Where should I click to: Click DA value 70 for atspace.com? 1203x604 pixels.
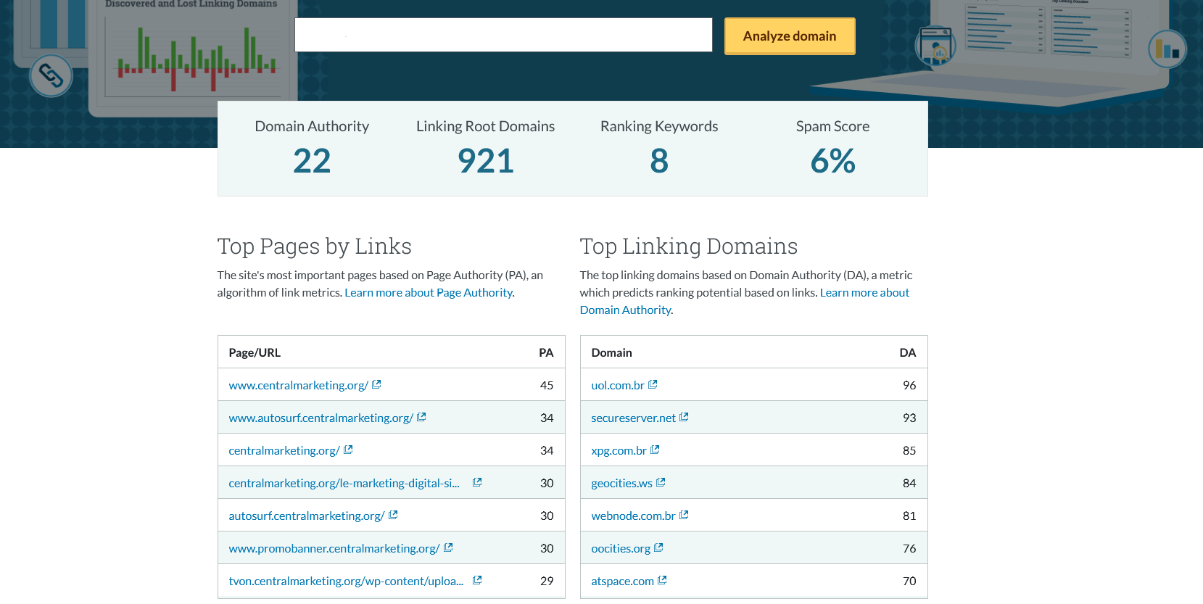[x=909, y=581]
